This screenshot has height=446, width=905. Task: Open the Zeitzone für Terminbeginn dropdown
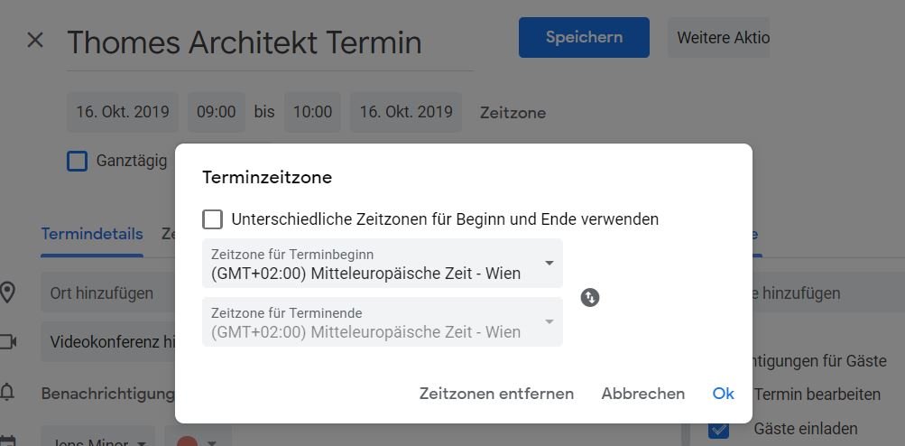[382, 264]
